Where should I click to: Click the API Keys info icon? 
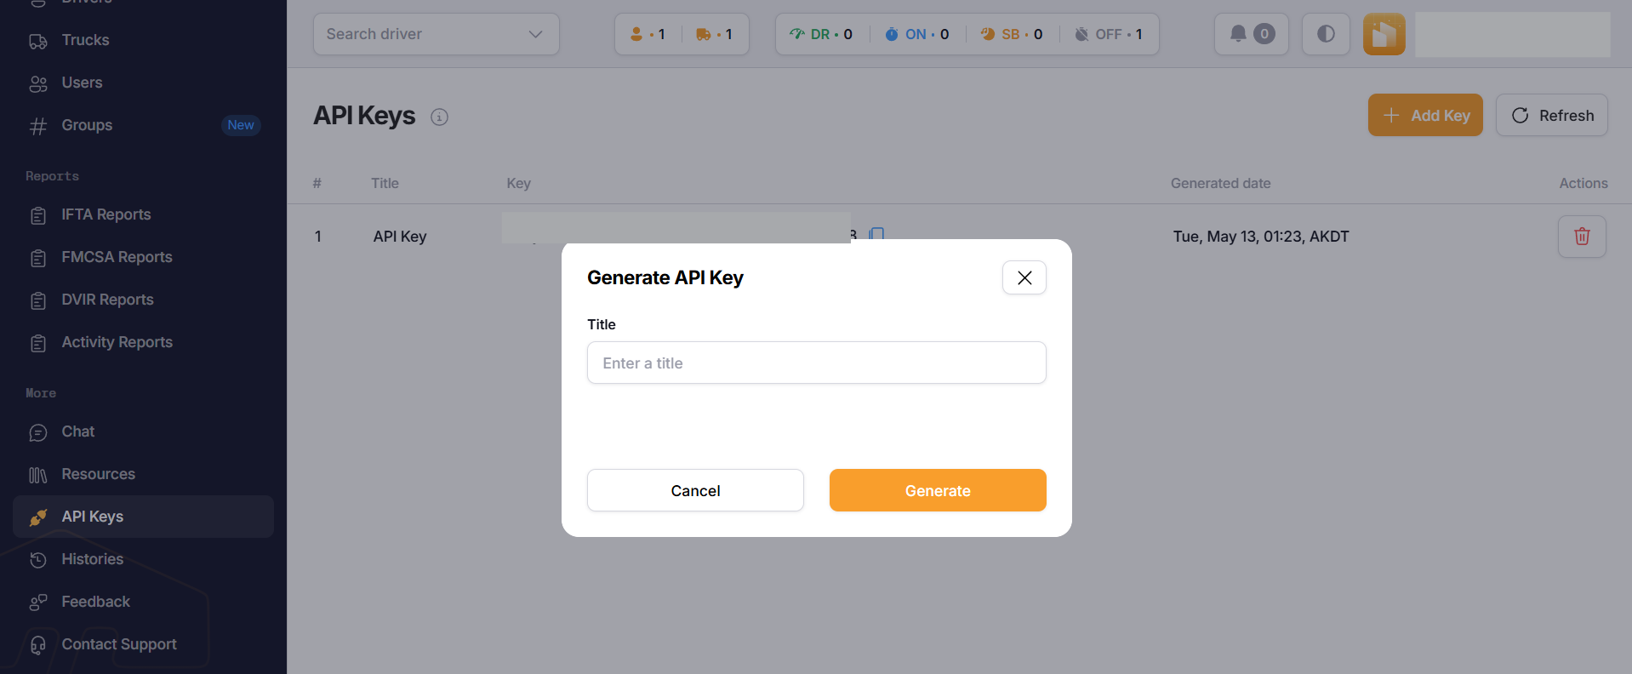[x=439, y=117]
